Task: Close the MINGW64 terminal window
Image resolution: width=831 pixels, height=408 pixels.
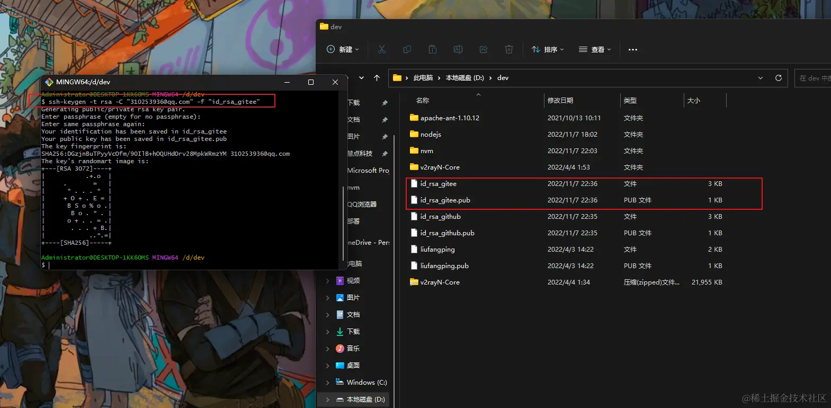Action: click(335, 82)
